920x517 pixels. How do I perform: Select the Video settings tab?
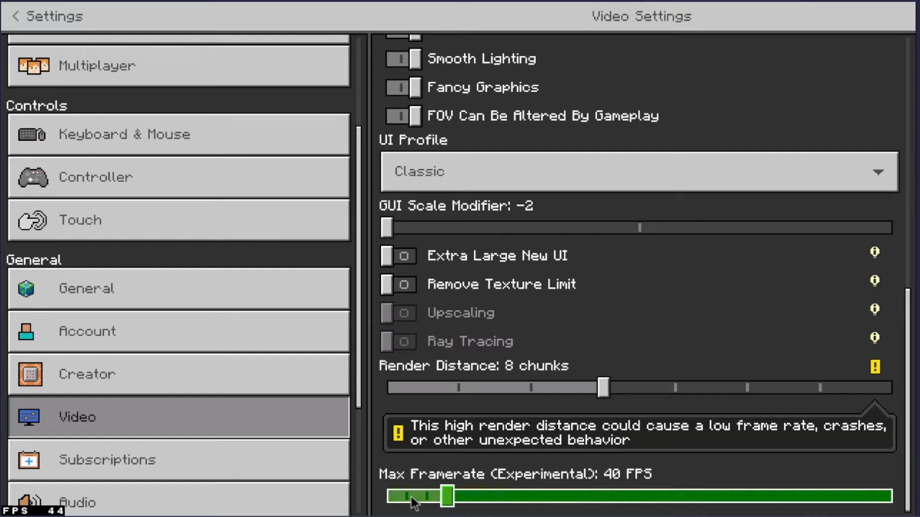[x=179, y=417]
